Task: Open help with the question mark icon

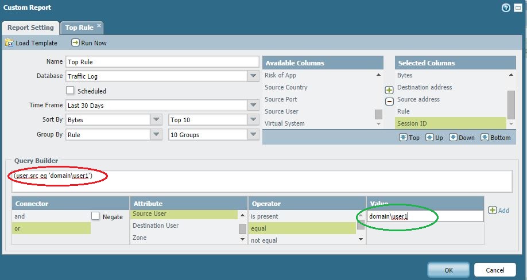Action: click(506, 7)
